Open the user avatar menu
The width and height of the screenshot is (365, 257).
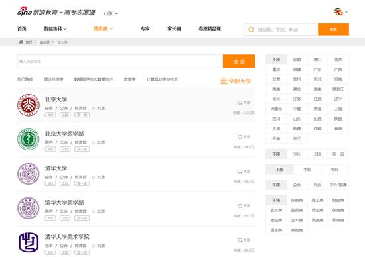[340, 12]
